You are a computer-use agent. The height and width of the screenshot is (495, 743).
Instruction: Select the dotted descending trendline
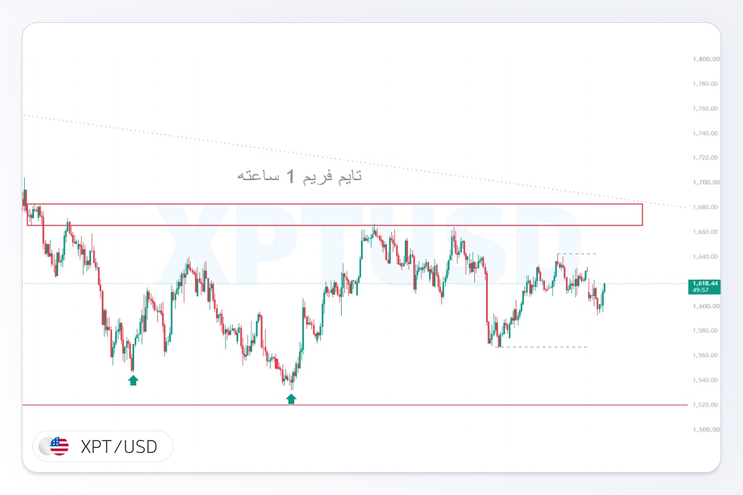click(355, 161)
